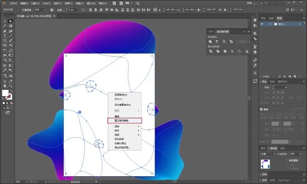307x184 pixels.
Task: Select the Hand tool
Action: (x=5, y=86)
